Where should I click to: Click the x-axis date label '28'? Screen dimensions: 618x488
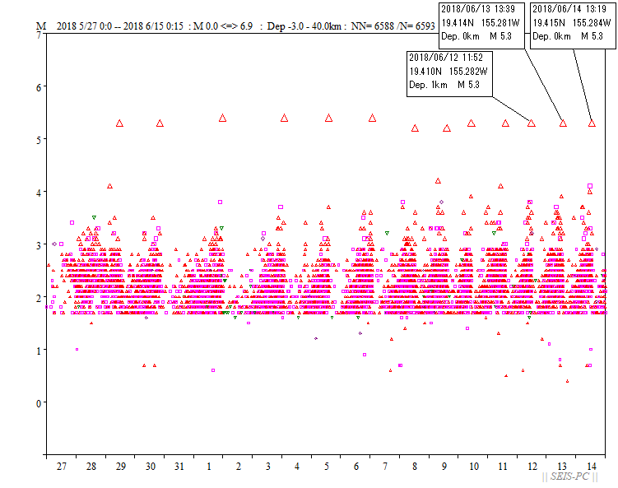coord(91,467)
